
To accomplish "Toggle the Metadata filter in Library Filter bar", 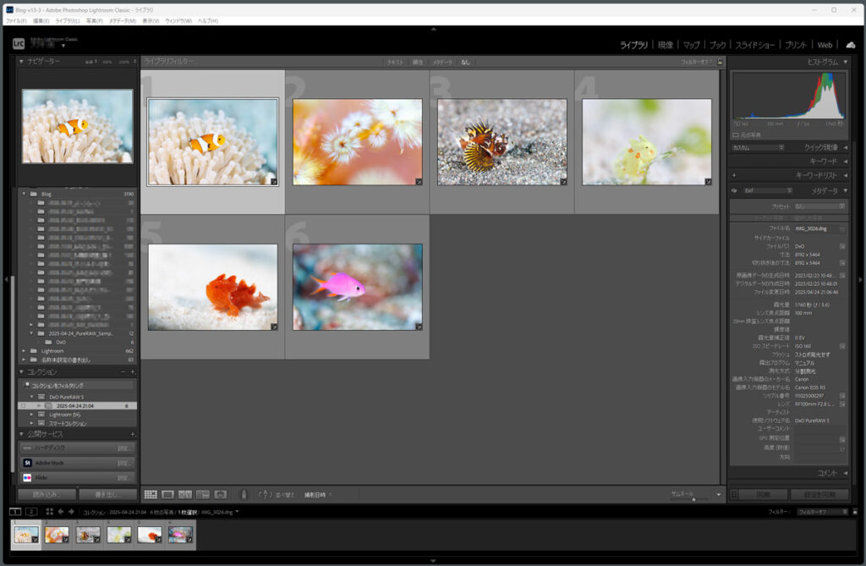I will click(x=441, y=62).
